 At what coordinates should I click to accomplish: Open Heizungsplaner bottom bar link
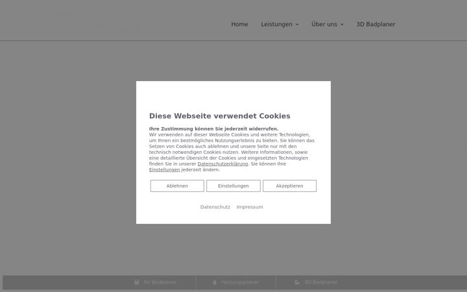coord(240,282)
